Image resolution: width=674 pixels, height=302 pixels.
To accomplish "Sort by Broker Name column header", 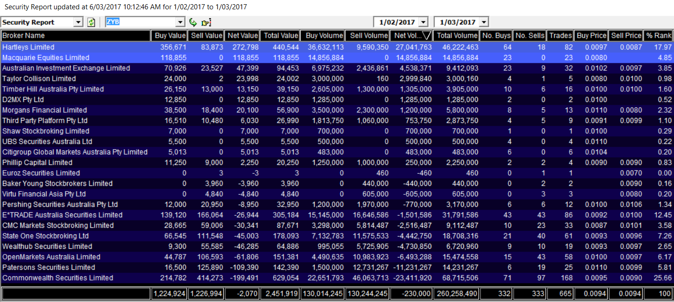I will click(x=76, y=35).
